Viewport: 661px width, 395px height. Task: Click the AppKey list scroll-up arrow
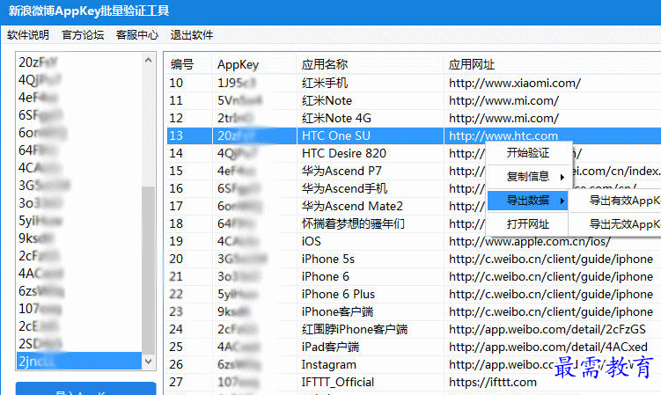[x=148, y=61]
